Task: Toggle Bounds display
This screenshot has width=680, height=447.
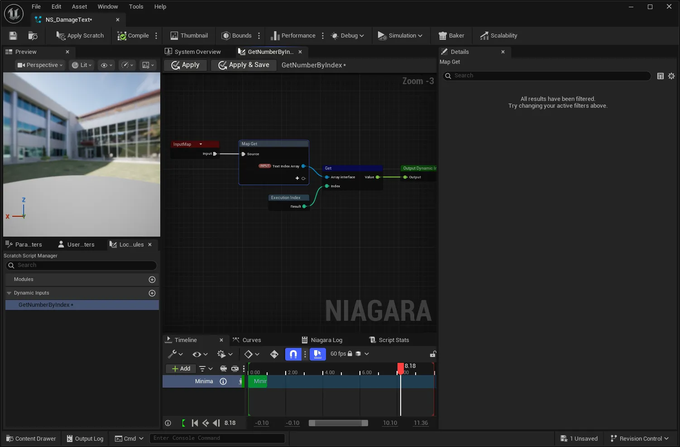Action: 236,36
